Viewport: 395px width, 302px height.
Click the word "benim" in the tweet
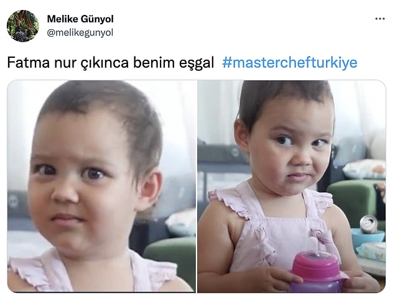pyautogui.click(x=154, y=62)
